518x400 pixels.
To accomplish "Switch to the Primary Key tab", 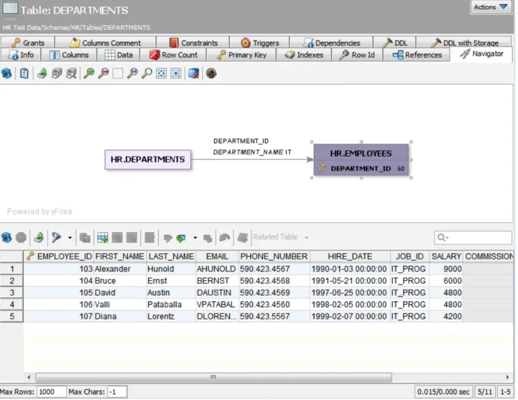I will (x=241, y=55).
